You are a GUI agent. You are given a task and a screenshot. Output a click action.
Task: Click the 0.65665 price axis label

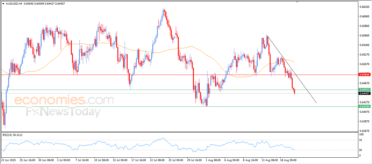tap(364, 35)
